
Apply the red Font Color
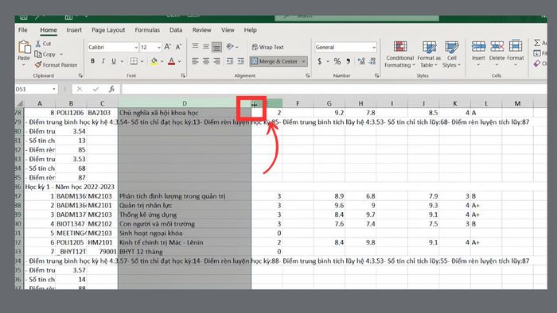click(172, 61)
